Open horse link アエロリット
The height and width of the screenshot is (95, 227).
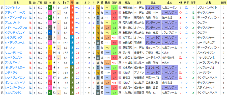(12, 23)
